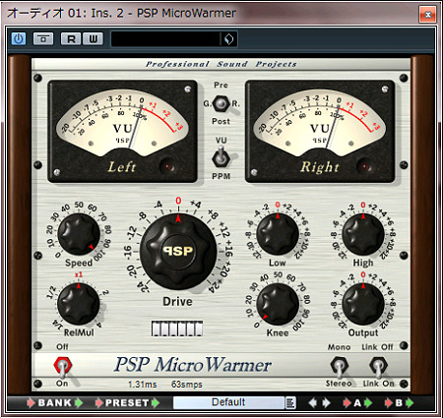The height and width of the screenshot is (418, 443).
Task: Select setup A label
Action: pyautogui.click(x=357, y=402)
